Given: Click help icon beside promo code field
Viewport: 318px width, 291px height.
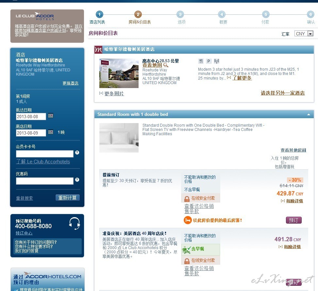Looking at the screenshot, I should (77, 180).
